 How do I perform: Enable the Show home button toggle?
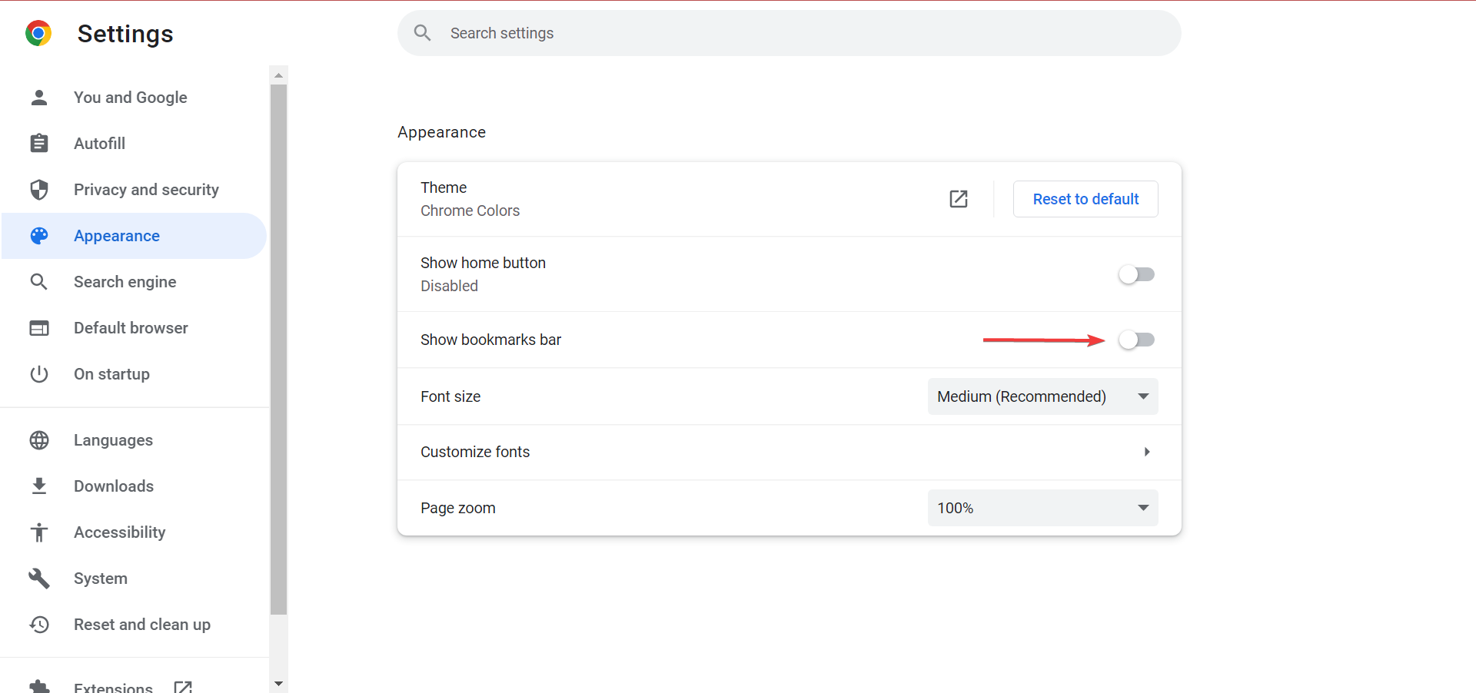[x=1136, y=274]
